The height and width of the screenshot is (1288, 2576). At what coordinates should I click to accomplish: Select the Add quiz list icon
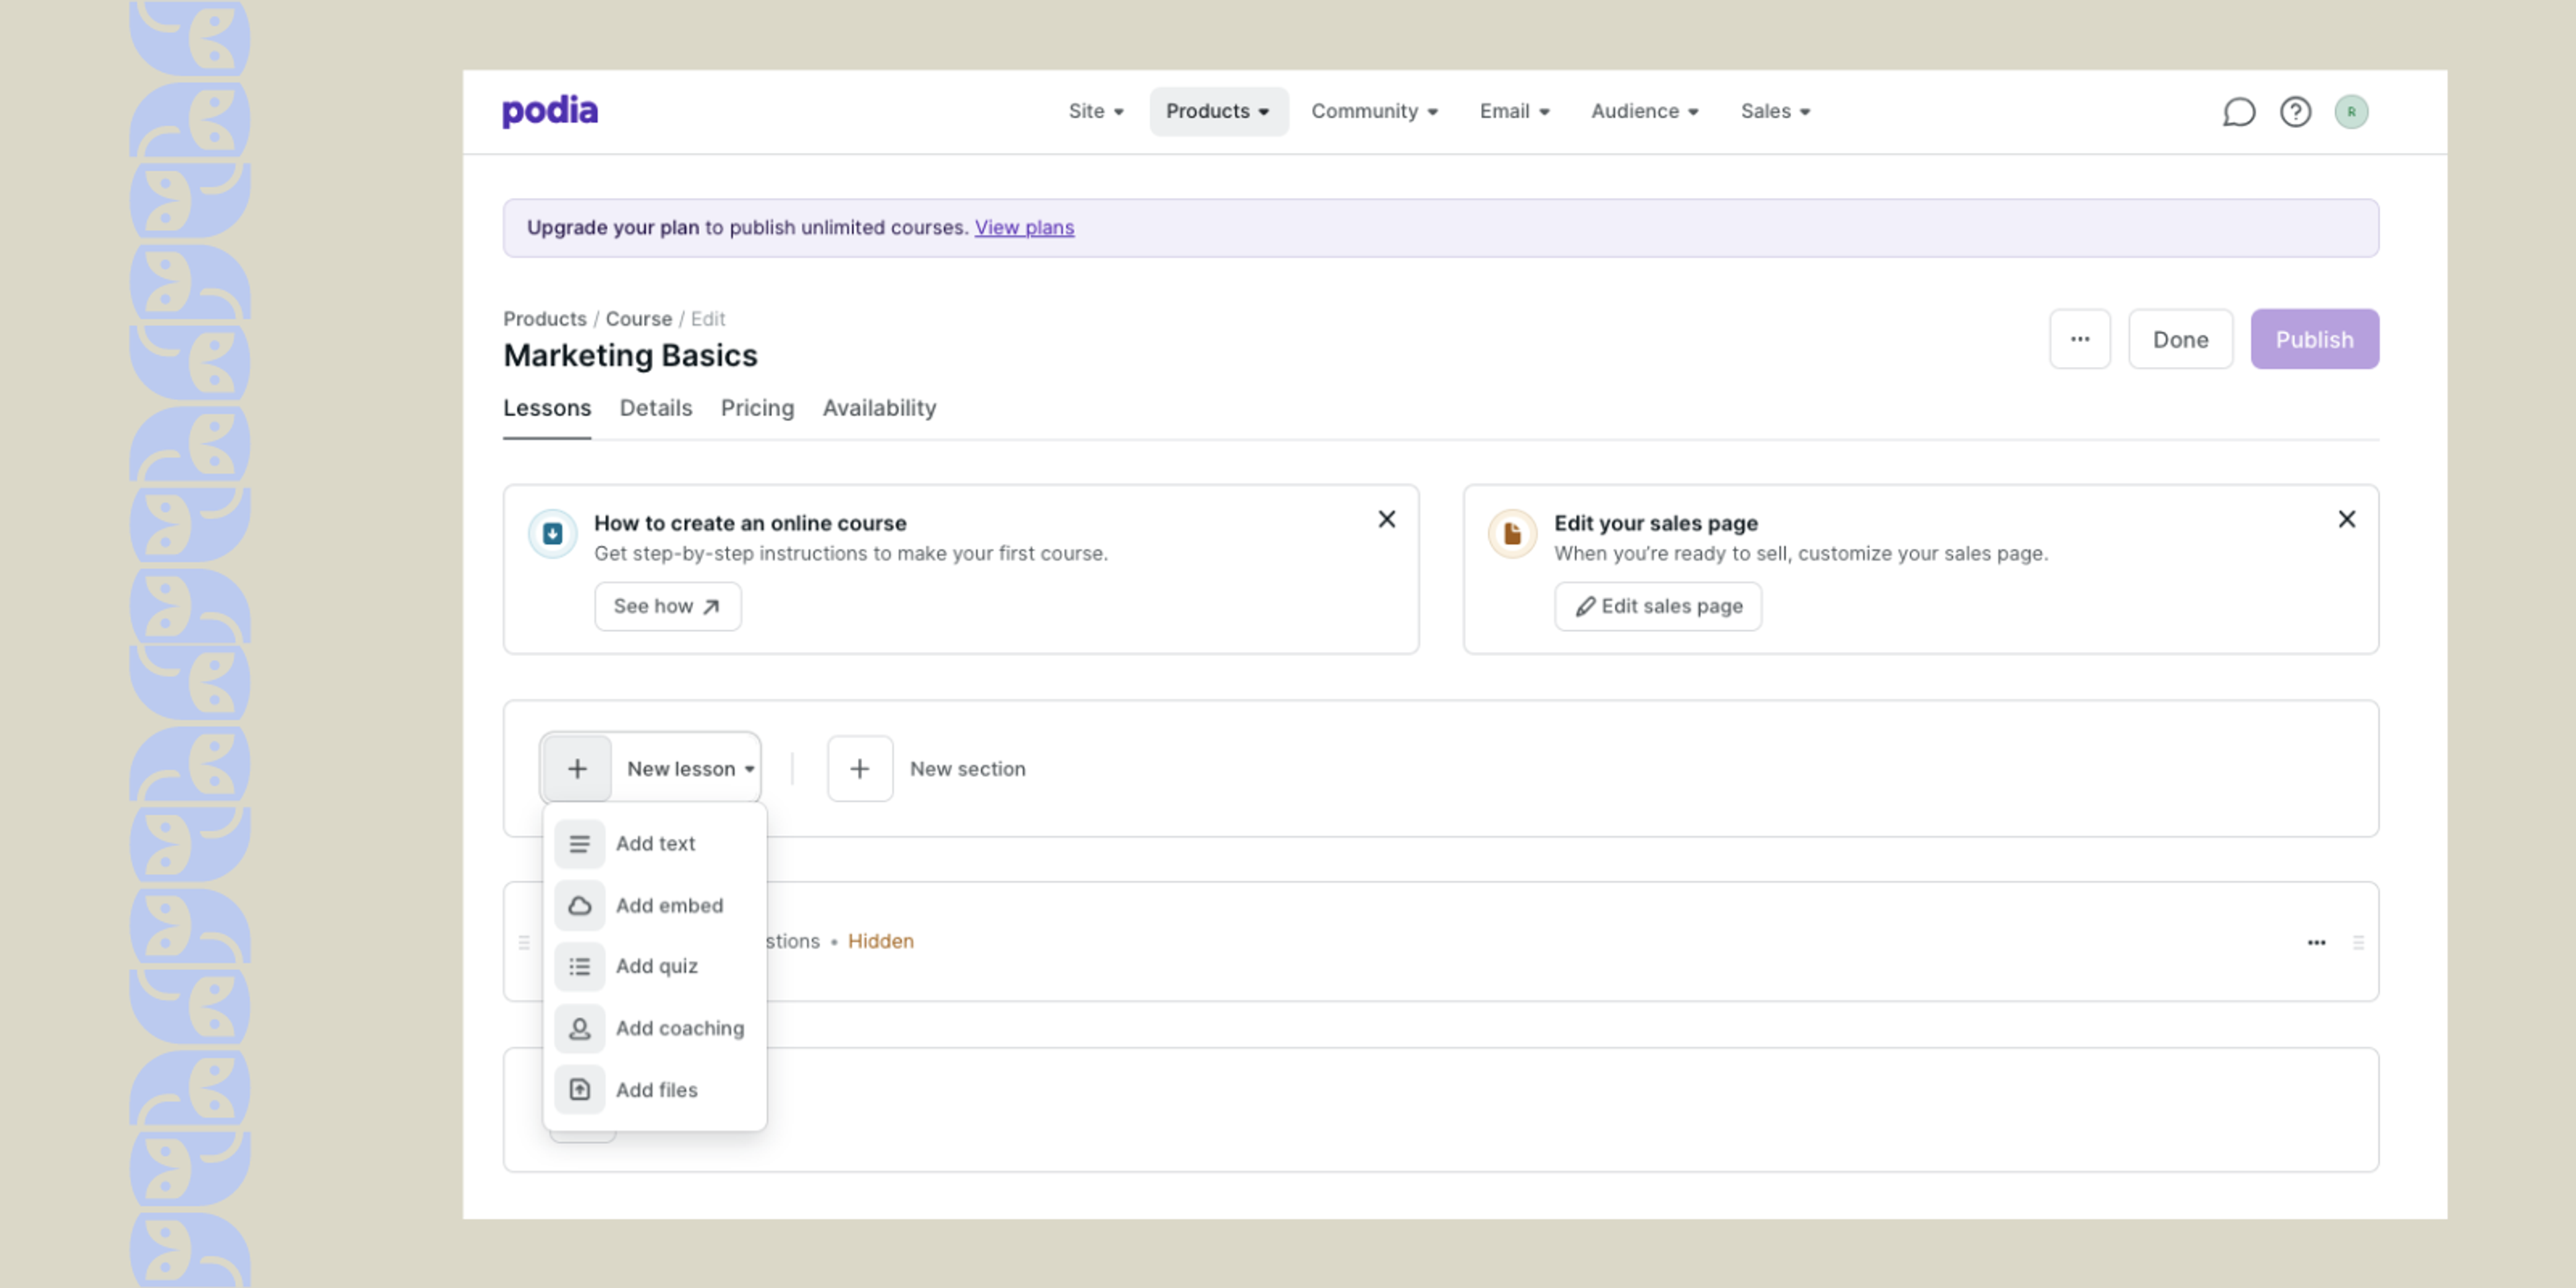(x=580, y=967)
